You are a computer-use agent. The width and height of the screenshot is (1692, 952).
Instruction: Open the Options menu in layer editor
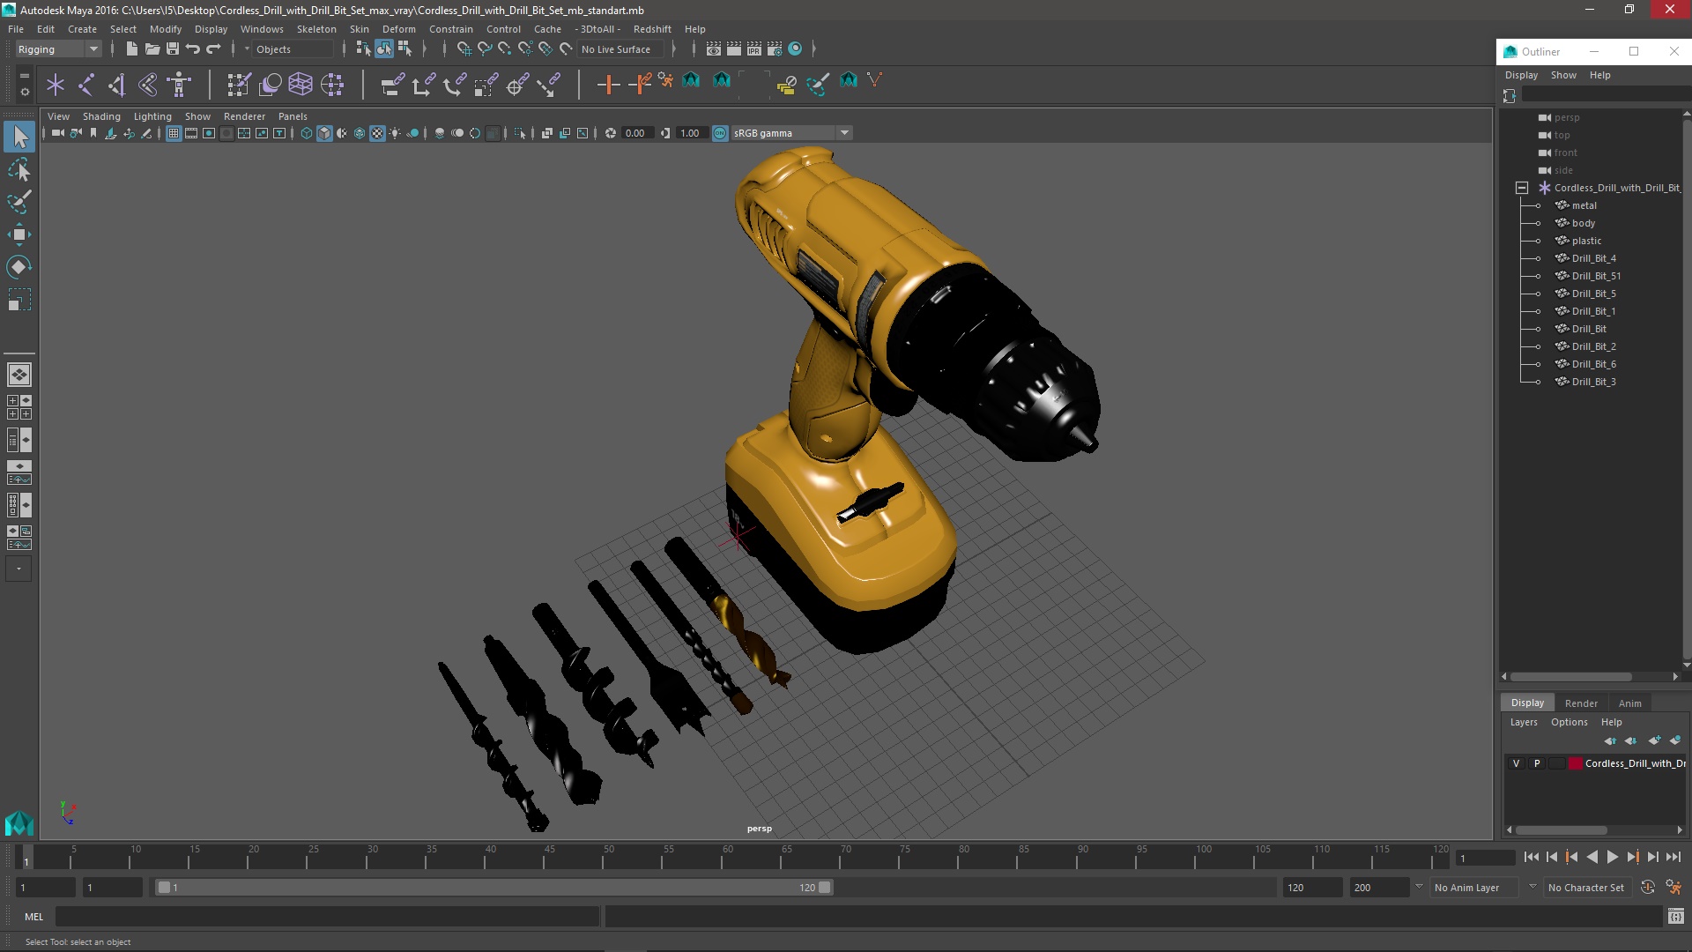(1569, 722)
